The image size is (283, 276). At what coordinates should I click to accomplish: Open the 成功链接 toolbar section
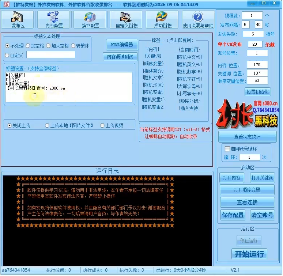[x=162, y=19]
